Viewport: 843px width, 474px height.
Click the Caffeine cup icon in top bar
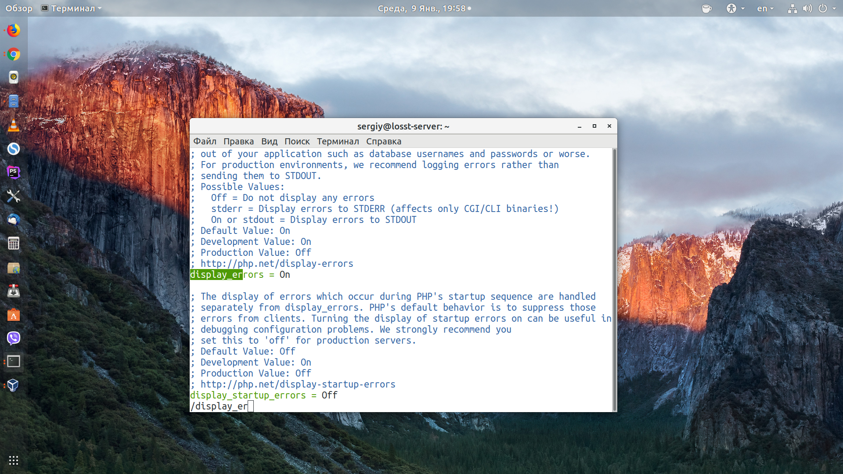click(706, 8)
